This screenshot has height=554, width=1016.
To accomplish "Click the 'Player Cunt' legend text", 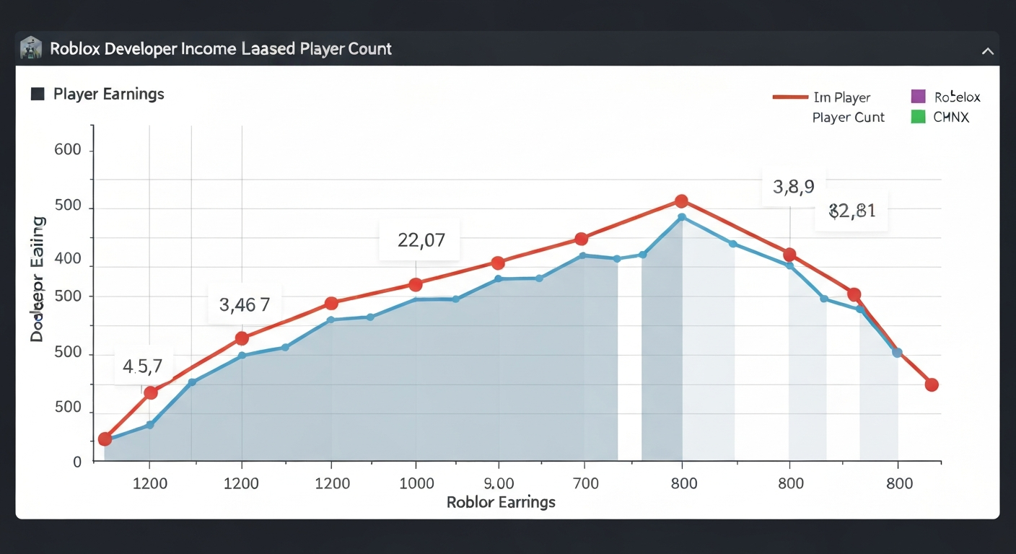I will [849, 117].
